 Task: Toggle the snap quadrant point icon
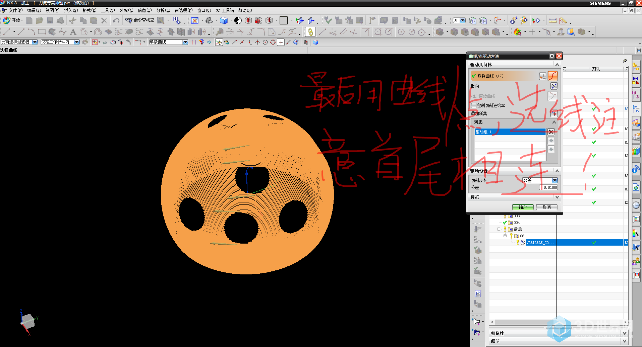(273, 42)
